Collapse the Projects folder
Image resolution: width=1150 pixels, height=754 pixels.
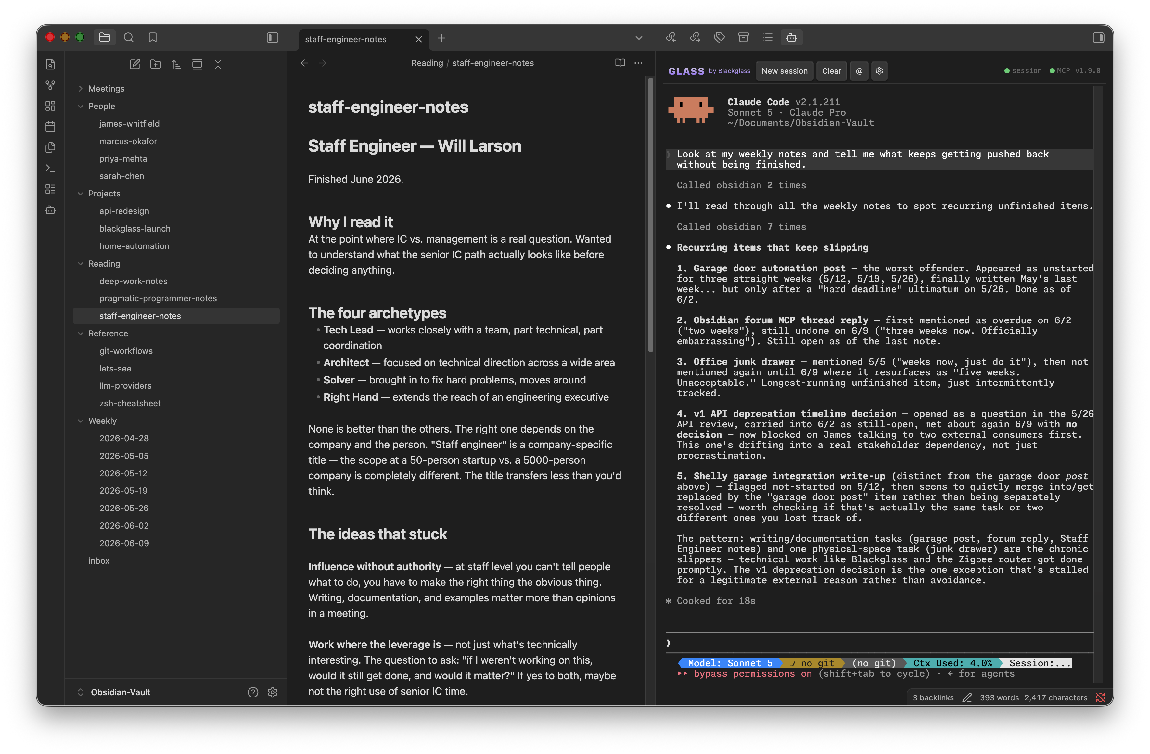click(104, 193)
